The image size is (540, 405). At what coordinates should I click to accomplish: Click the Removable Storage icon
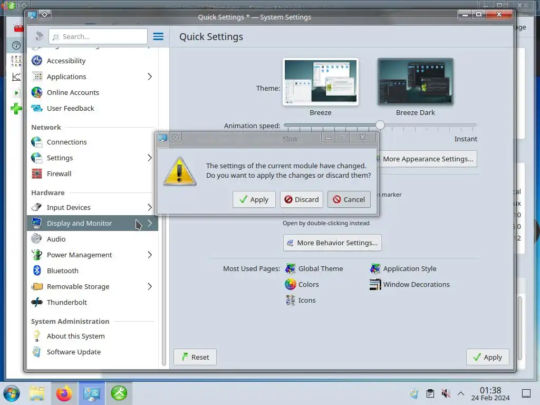pyautogui.click(x=37, y=286)
